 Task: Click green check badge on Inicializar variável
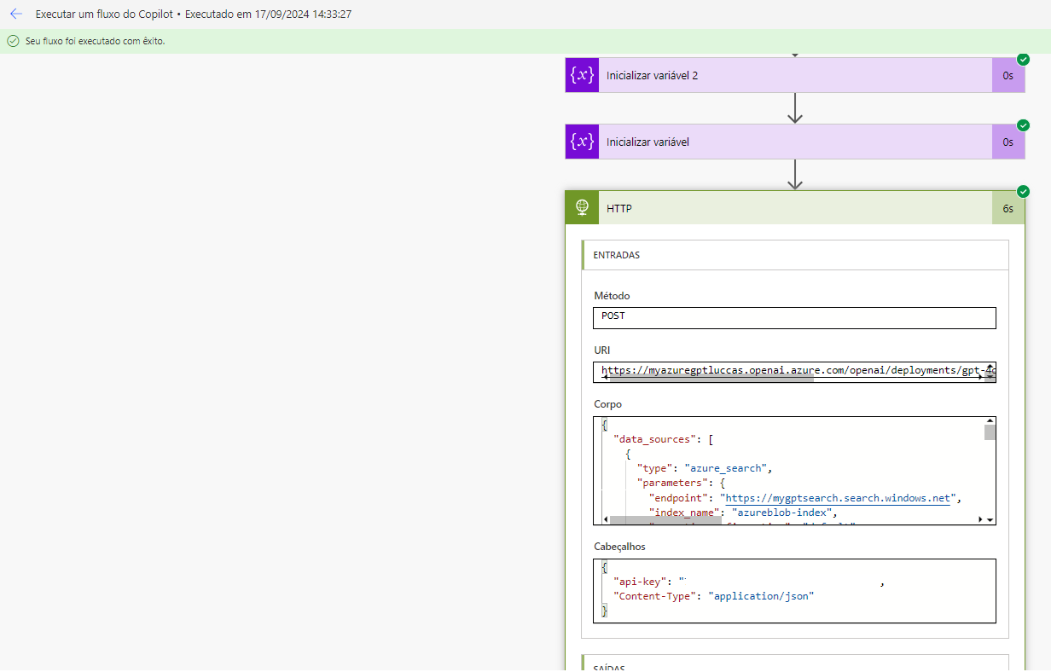(1023, 125)
